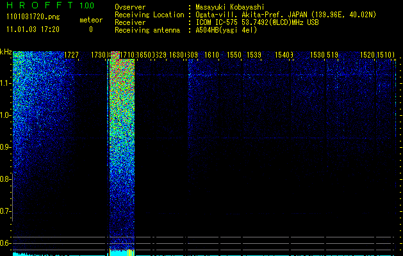Click the 0.6 kHz axis label

[x=4, y=243]
